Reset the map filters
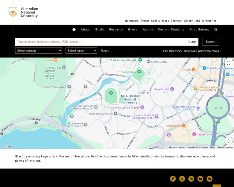This screenshot has width=234, height=187. (105, 51)
